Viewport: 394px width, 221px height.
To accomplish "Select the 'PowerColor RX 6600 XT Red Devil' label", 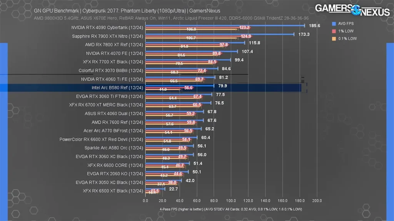I will pos(101,140).
